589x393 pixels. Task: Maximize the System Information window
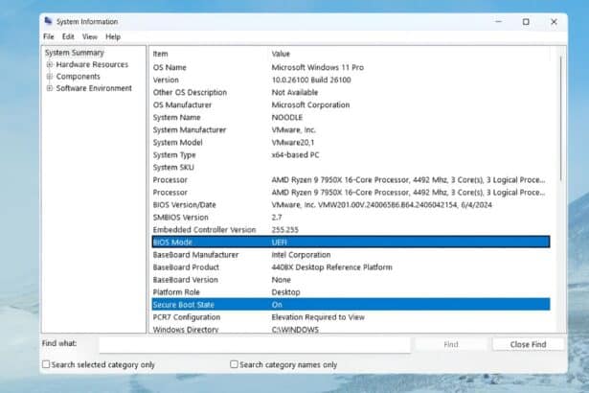point(526,22)
